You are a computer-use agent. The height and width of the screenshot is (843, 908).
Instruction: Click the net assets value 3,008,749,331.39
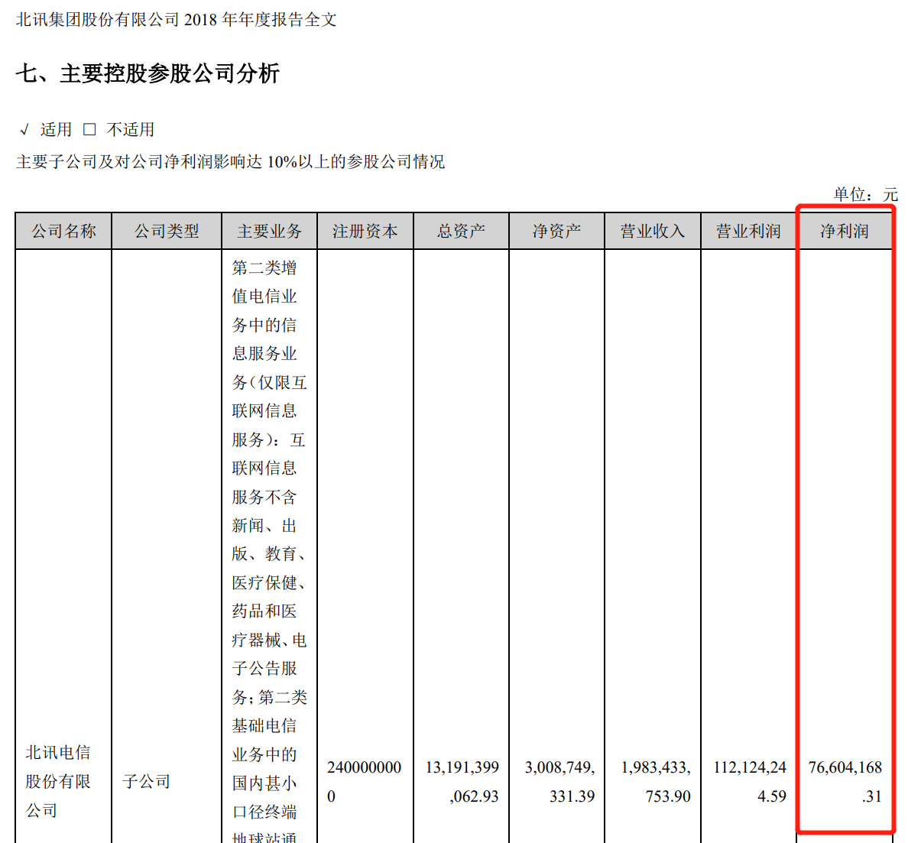click(560, 782)
